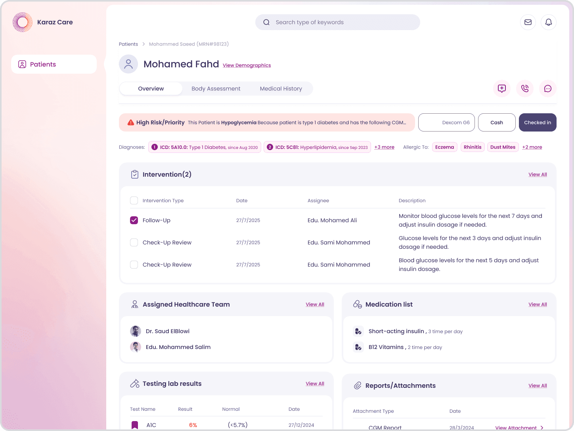This screenshot has width=574, height=431.
Task: View all medications in Medication list
Action: tap(538, 304)
